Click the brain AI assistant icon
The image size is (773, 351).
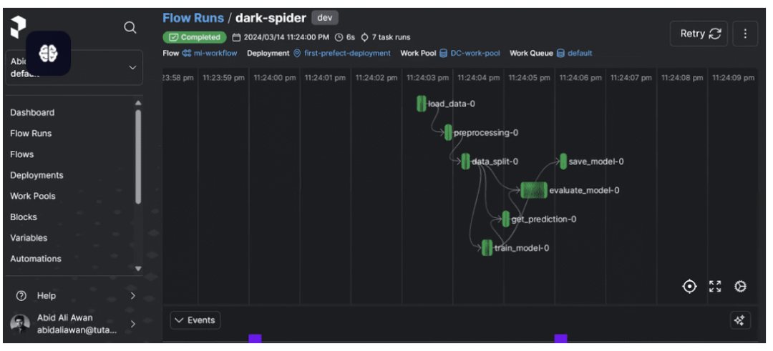pos(49,53)
